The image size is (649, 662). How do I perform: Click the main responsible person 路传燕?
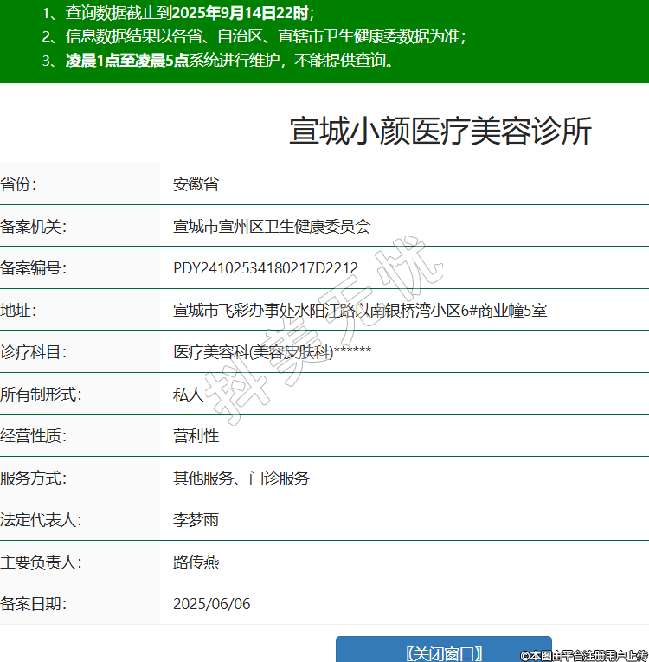tap(196, 562)
